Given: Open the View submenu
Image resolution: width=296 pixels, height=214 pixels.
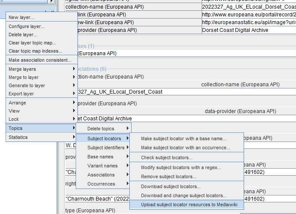Looking at the screenshot, I should pos(42,111).
